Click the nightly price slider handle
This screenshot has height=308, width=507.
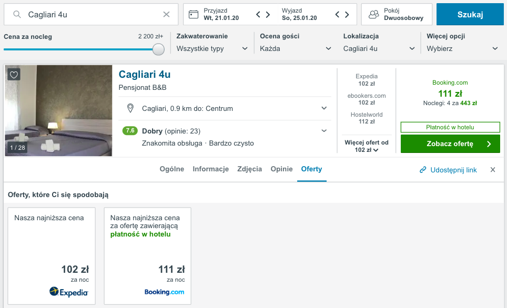[158, 49]
